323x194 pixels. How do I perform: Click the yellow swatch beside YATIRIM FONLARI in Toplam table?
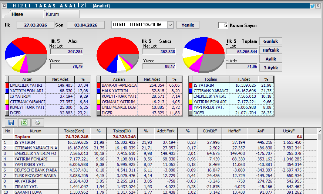190,102
